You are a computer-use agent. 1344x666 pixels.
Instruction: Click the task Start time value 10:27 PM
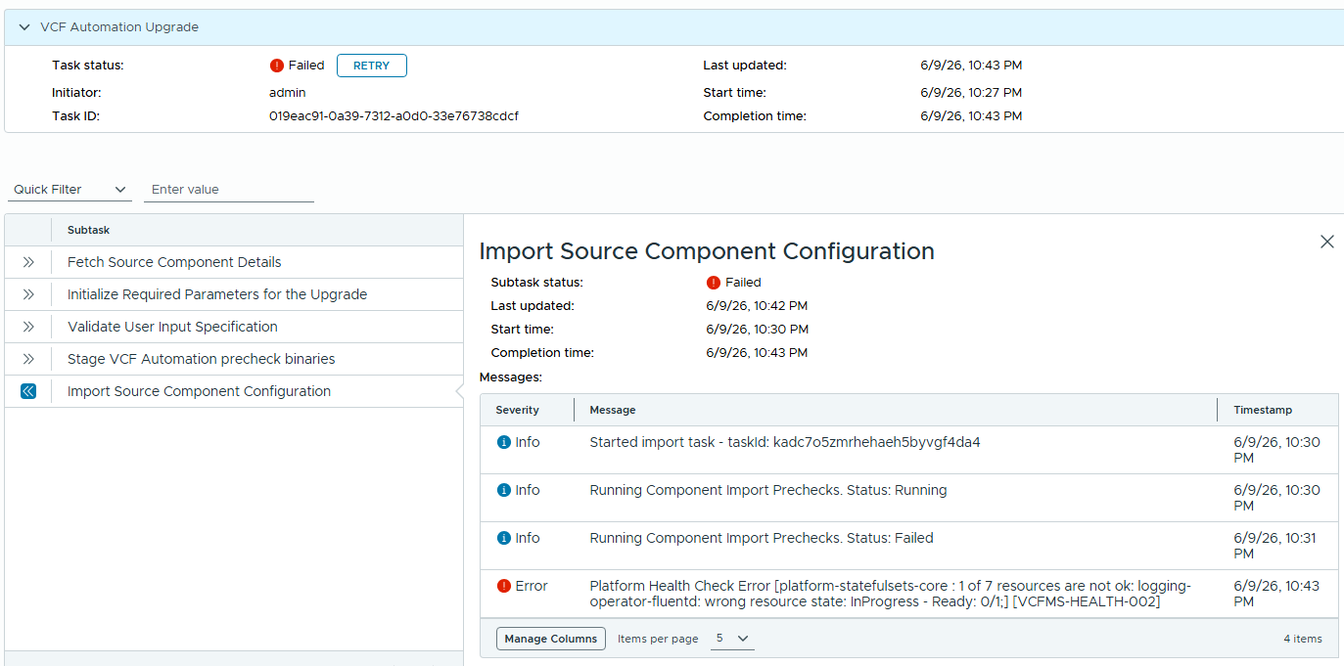pyautogui.click(x=971, y=93)
